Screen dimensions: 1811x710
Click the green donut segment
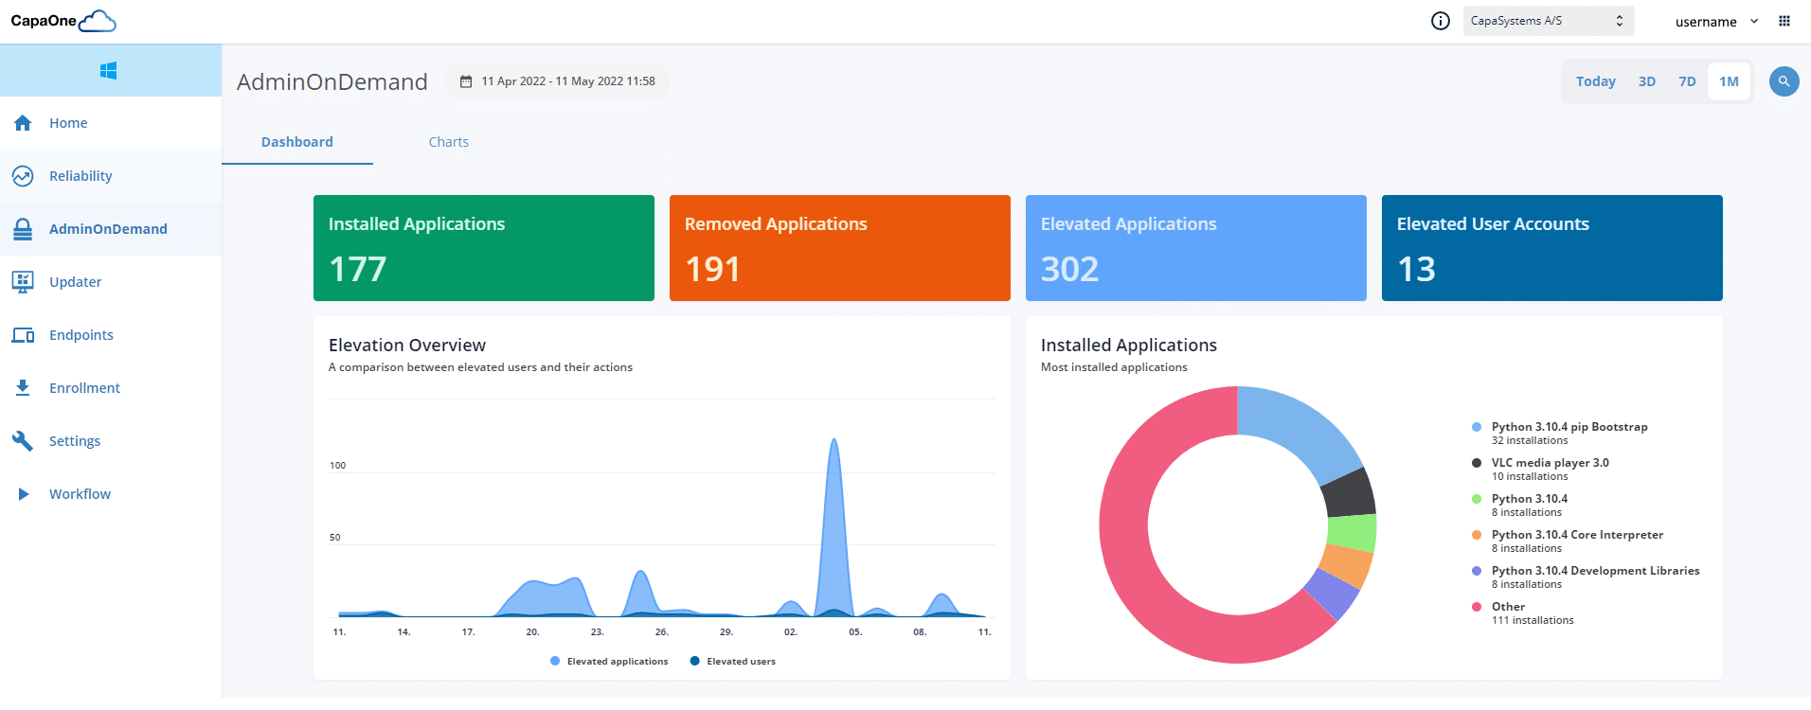(1353, 532)
